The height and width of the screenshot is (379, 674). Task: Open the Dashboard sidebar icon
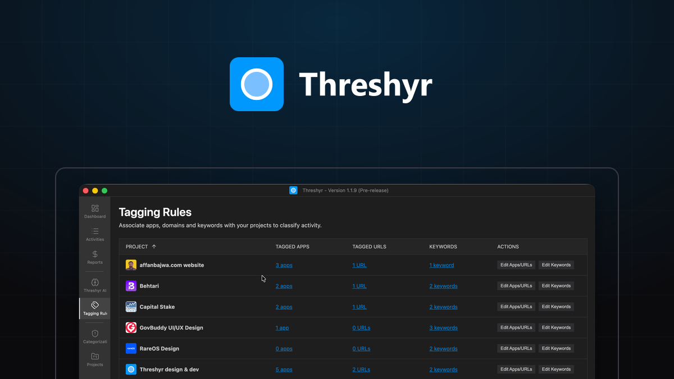[x=95, y=208]
